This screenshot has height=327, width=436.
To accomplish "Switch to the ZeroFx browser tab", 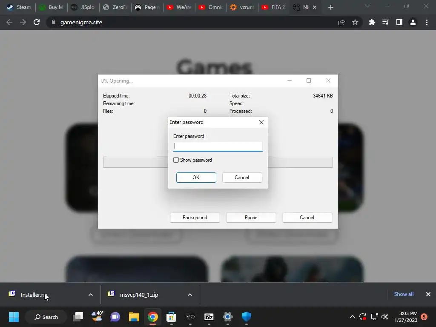I will 115,7.
